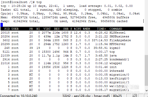
Task: Click PID 21039 of the java process
Action: coord(5,56)
